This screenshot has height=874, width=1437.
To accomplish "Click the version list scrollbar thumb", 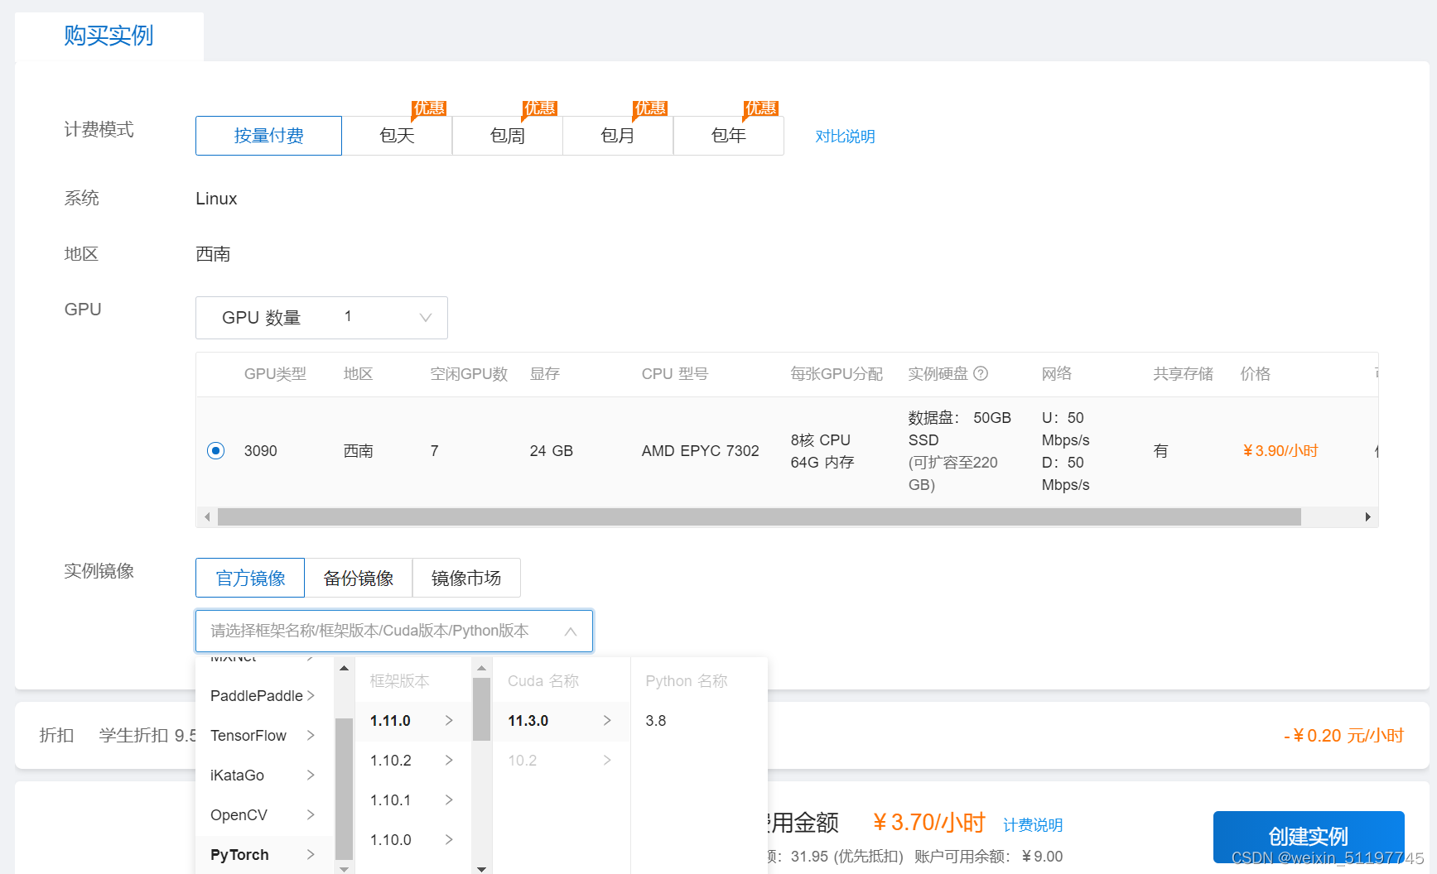I will point(482,708).
